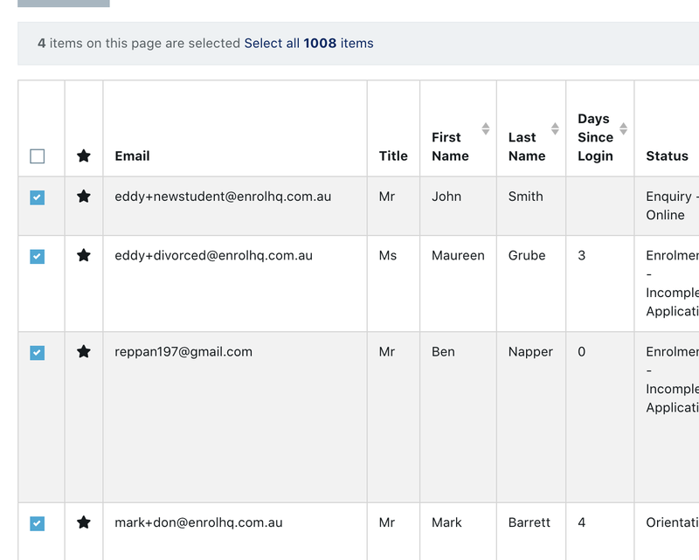Select all 1008 items link
Viewport: 699px width, 560px height.
click(x=308, y=43)
